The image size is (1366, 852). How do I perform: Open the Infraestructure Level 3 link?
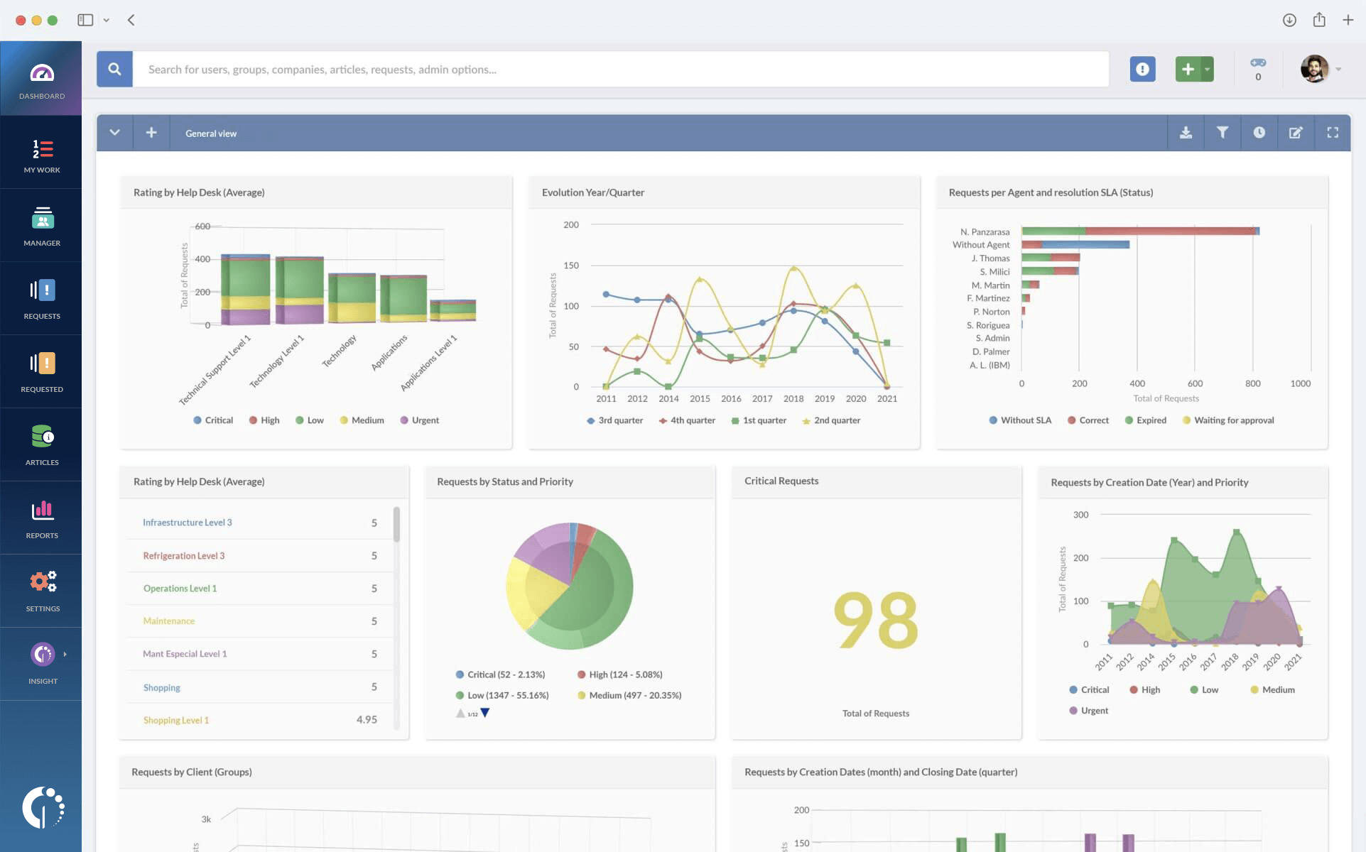point(187,523)
